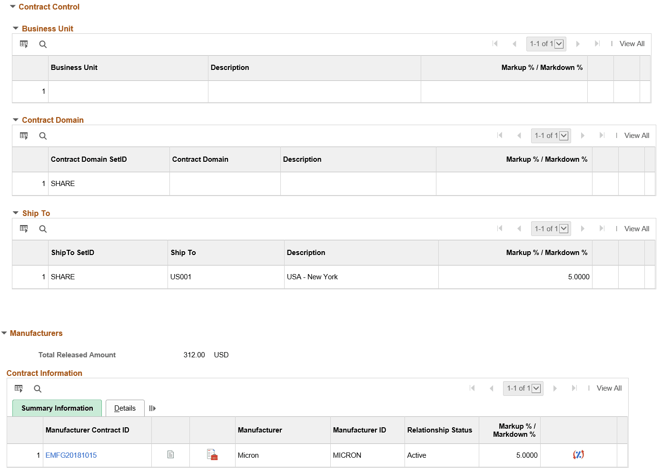Select the Summary Information tab
The height and width of the screenshot is (472, 662).
(57, 408)
